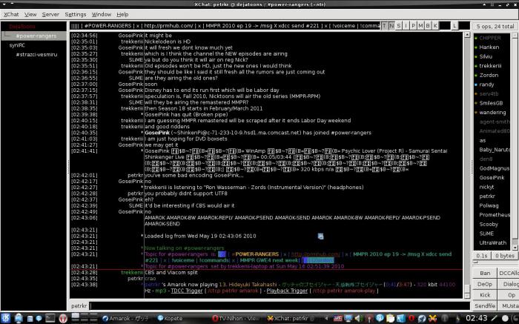
Task: Toggle channel mode I (invite only)
Action: [x=406, y=26]
